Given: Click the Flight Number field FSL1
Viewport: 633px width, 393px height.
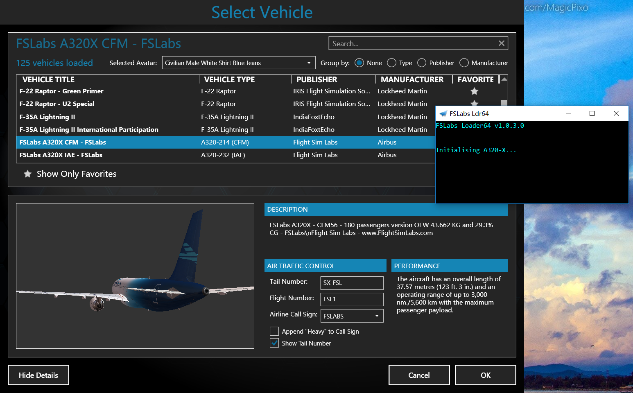Looking at the screenshot, I should [x=352, y=299].
